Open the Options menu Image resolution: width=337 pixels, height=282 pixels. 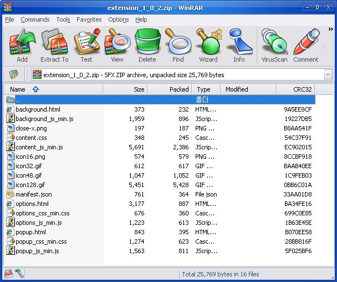tap(119, 19)
